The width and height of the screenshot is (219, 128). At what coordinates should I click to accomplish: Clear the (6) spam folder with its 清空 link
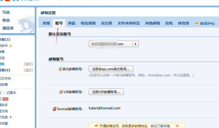click(x=28, y=70)
